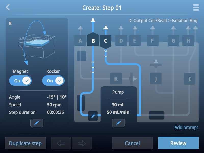Open the hamburger menu

pos(196,8)
